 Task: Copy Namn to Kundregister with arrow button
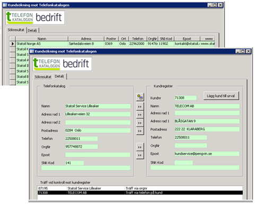(140, 107)
